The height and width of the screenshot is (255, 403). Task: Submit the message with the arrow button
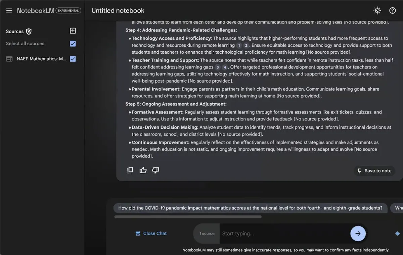pos(358,234)
